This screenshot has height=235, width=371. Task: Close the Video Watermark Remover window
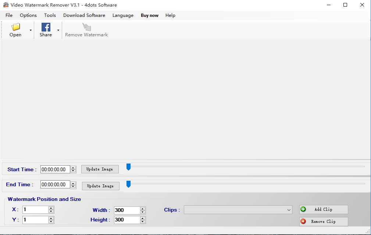pos(362,5)
